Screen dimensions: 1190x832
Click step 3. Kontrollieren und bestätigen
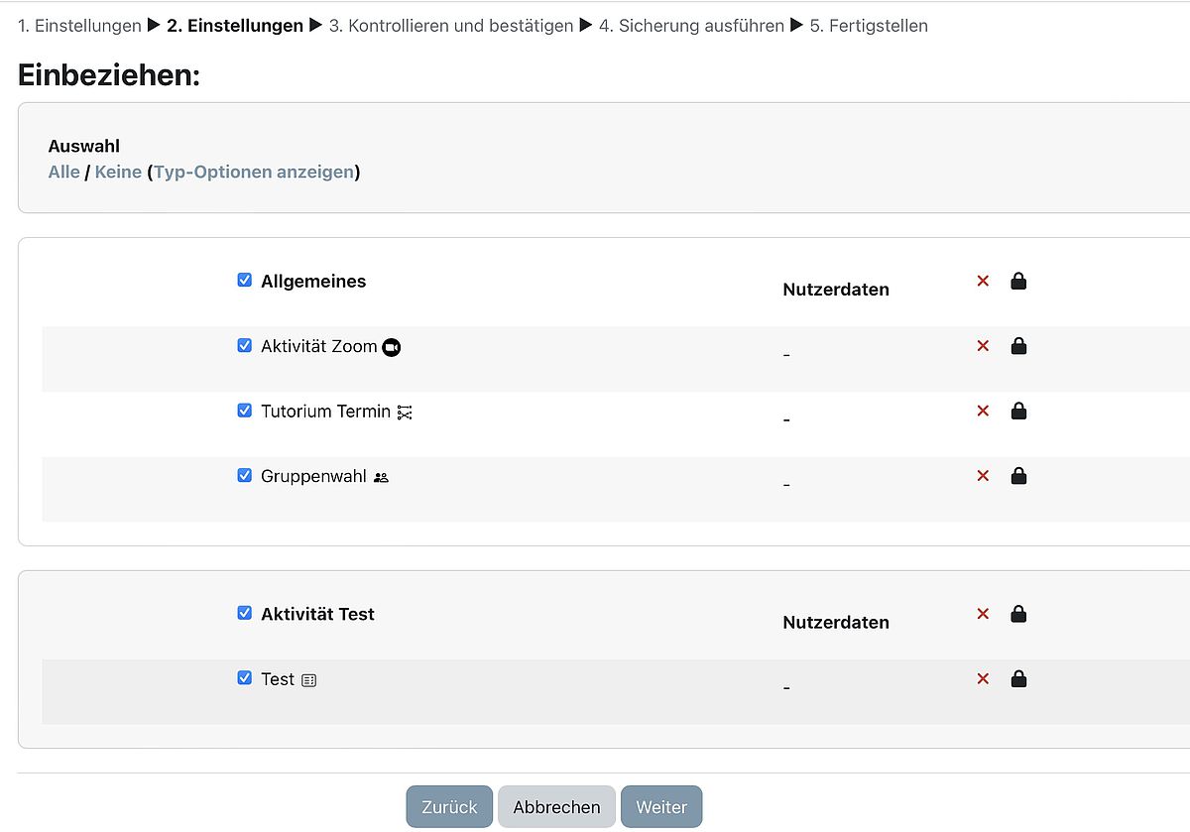coord(451,26)
